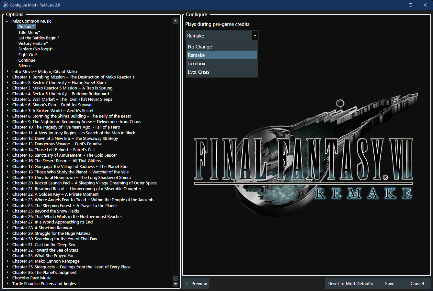
Task: Select Chapter 14. Those Left Behind
Action: [54, 150]
